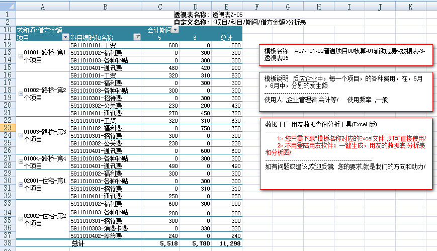The width and height of the screenshot is (437, 251).
Task: Select column E header
Action: (226, 7)
